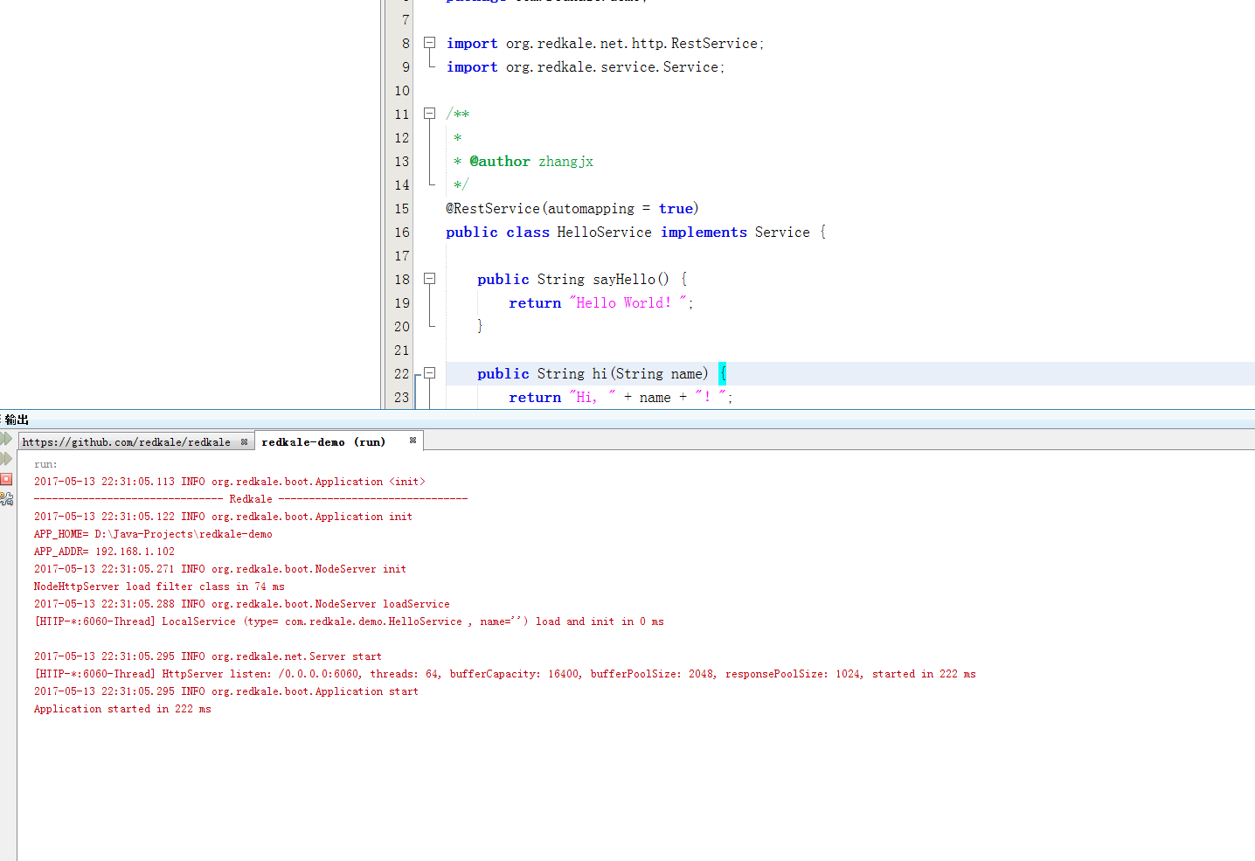Click the @RestService annotation in code
Screen dimensions: 1255x861
pos(493,209)
